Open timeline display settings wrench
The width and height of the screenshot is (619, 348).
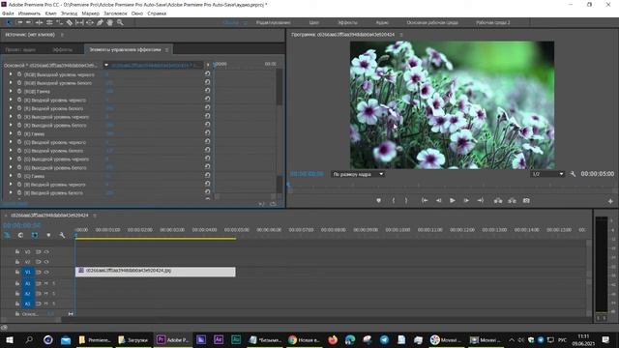point(62,235)
